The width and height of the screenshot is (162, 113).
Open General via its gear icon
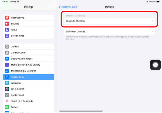(7, 47)
